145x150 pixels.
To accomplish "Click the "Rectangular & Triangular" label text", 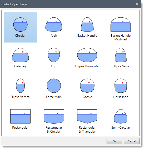I will 87,129.
